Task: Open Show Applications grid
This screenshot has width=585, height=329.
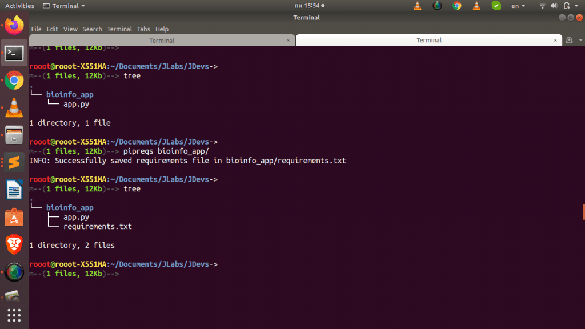Action: [x=13, y=315]
